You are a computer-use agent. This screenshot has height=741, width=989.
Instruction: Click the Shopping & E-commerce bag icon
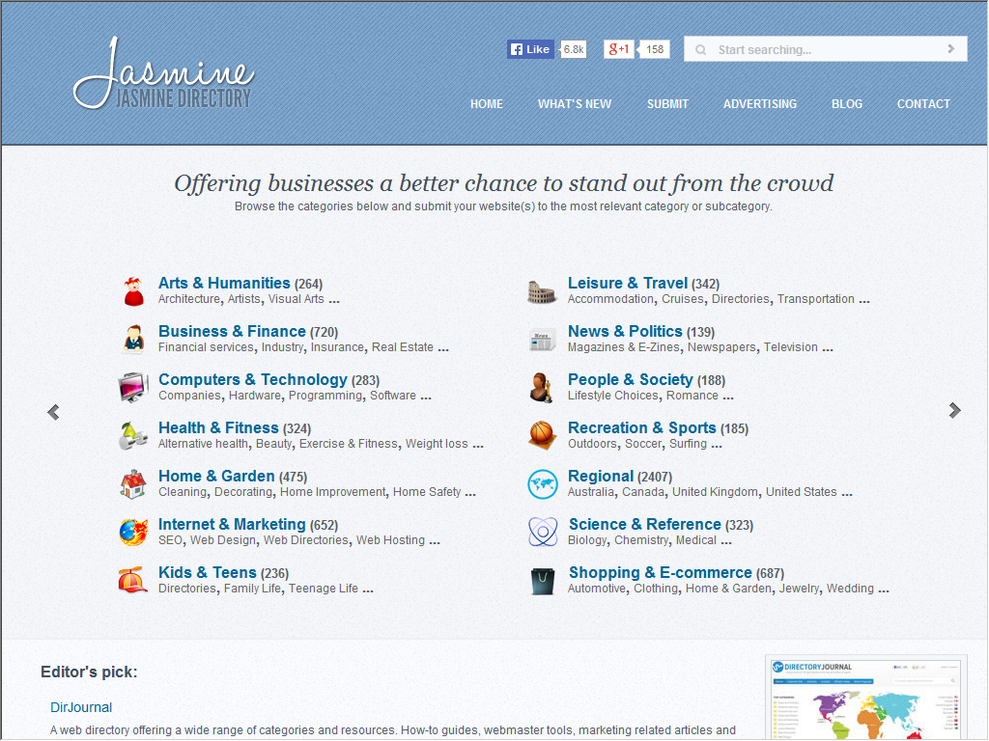click(x=543, y=580)
